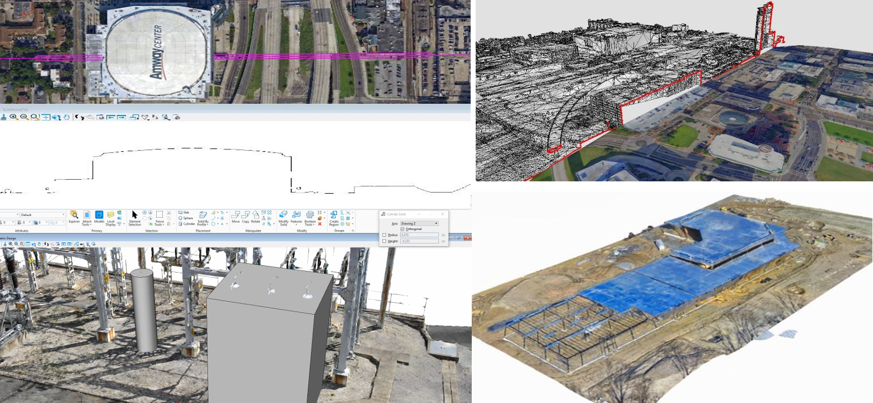Open Level Display
The width and height of the screenshot is (873, 403).
coord(111,218)
